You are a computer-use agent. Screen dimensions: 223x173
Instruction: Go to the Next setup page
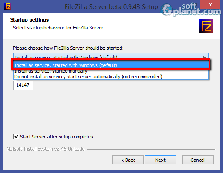[160, 160]
